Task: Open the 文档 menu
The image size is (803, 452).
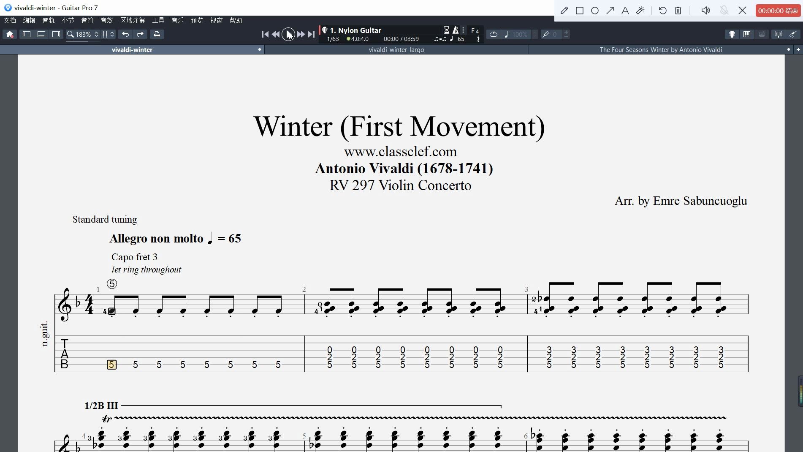Action: tap(10, 20)
